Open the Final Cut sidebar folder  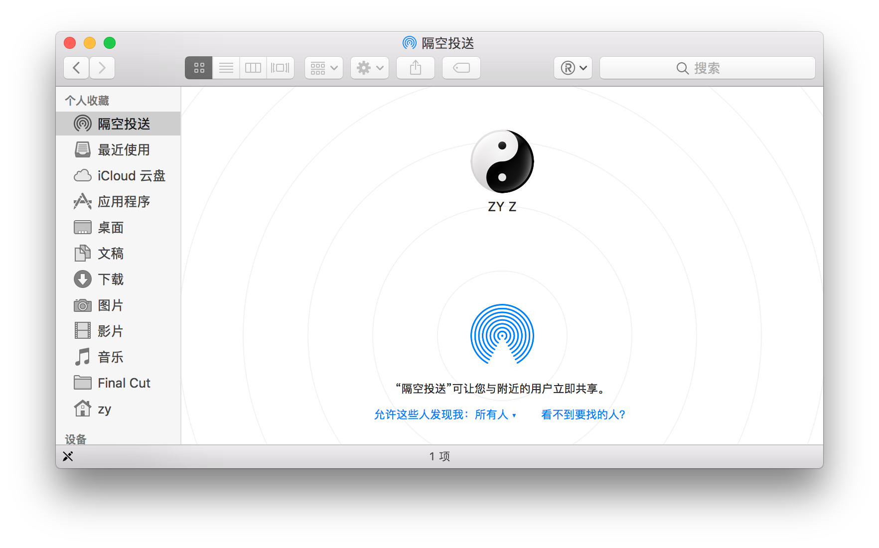coord(124,383)
